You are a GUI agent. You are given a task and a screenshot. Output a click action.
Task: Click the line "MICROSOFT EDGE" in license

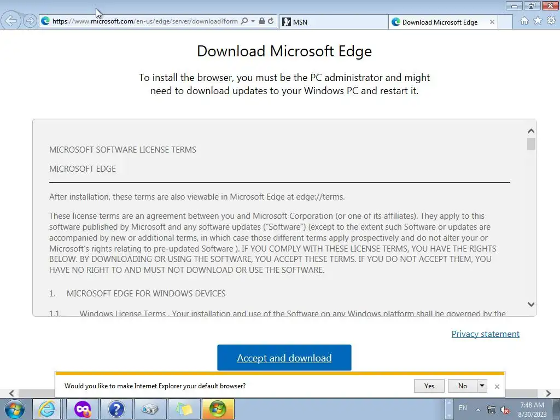[x=83, y=169]
